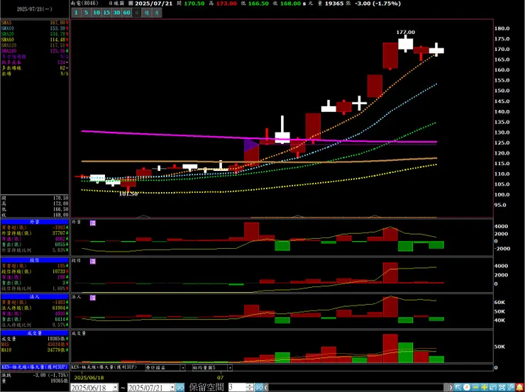525x392 pixels.
Task: Click the 投信 blue section header
Action: (x=35, y=260)
